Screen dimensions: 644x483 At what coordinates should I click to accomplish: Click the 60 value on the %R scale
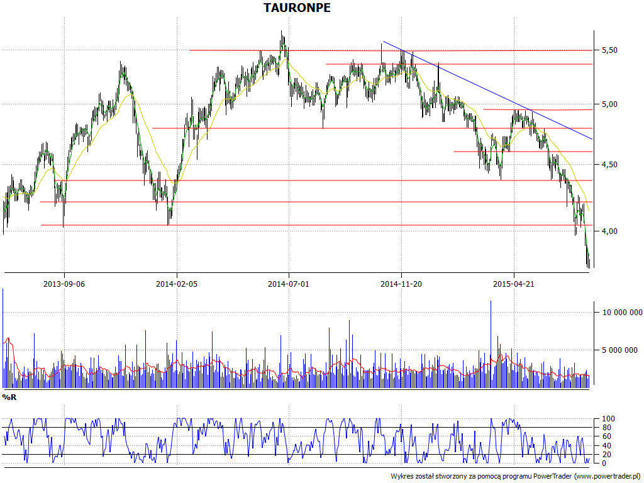[607, 436]
